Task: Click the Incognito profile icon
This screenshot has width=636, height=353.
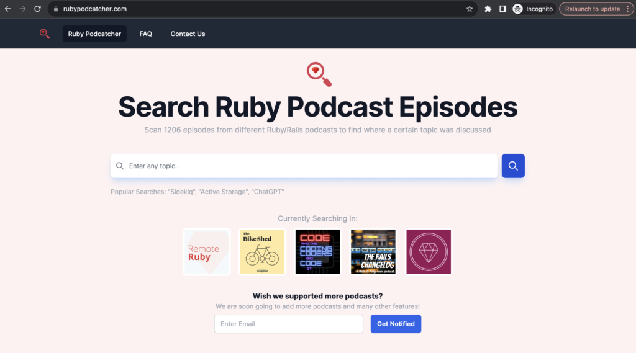Action: pos(517,9)
